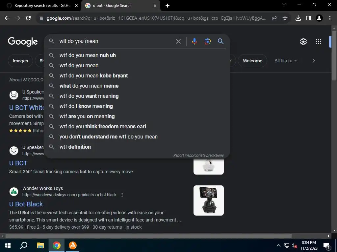Click the vertical page scrollbar thumb
The width and height of the screenshot is (337, 252).
pos(334,55)
